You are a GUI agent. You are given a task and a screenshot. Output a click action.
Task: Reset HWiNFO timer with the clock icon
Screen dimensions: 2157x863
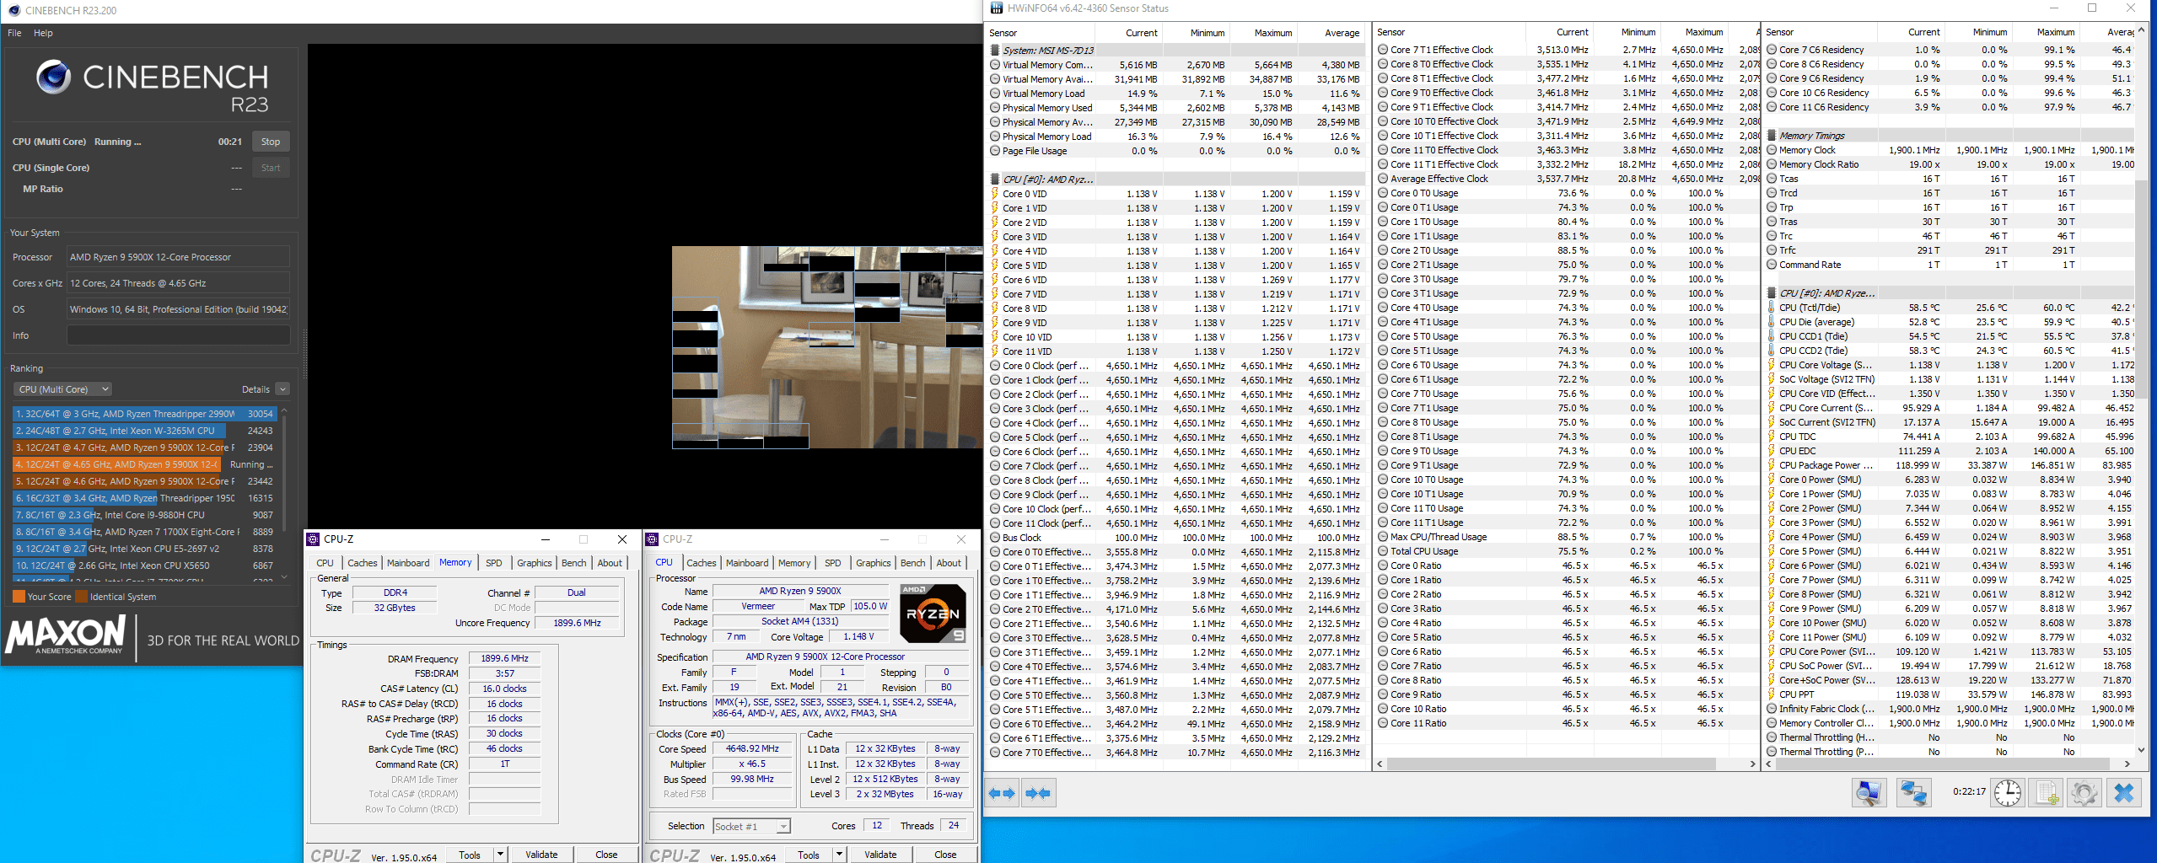2008,793
